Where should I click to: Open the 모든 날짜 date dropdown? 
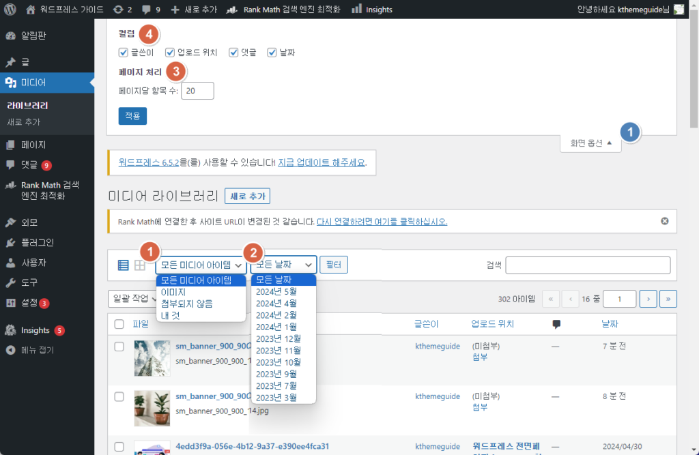tap(283, 265)
